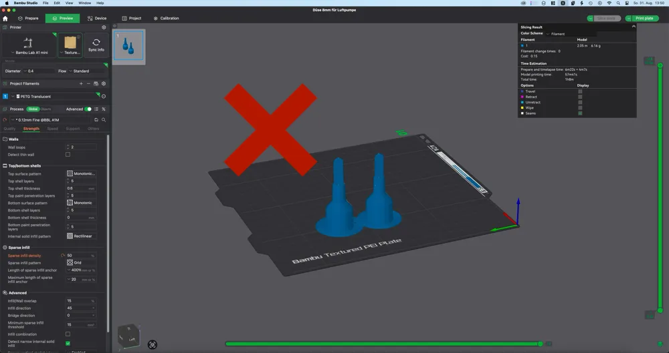The image size is (669, 353).
Task: Show Retract display checkbox
Action: point(580,97)
